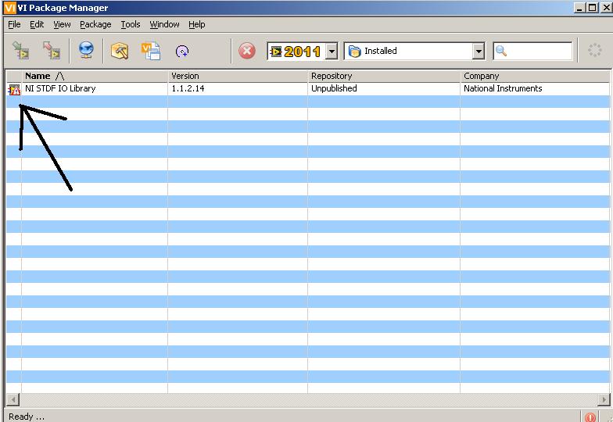613x422 pixels.
Task: Click the Install Package toolbar icon
Action: tap(20, 50)
